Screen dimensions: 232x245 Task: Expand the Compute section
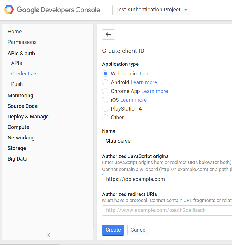(x=18, y=127)
